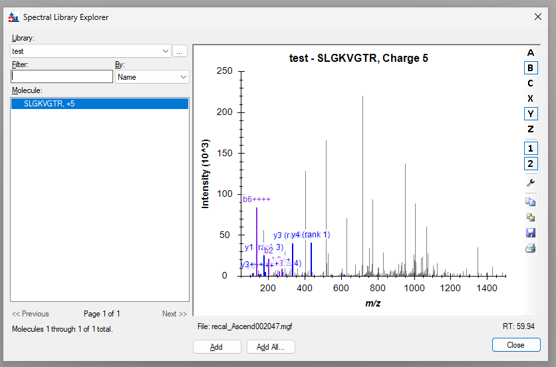Image resolution: width=556 pixels, height=367 pixels.
Task: Toggle A ions display
Action: [x=530, y=53]
